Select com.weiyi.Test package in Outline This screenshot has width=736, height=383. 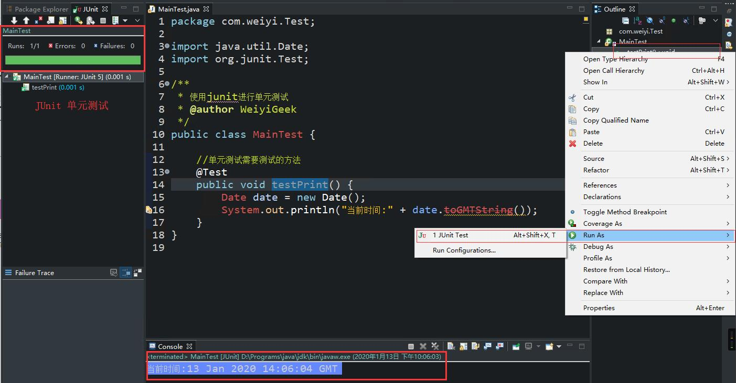(641, 31)
